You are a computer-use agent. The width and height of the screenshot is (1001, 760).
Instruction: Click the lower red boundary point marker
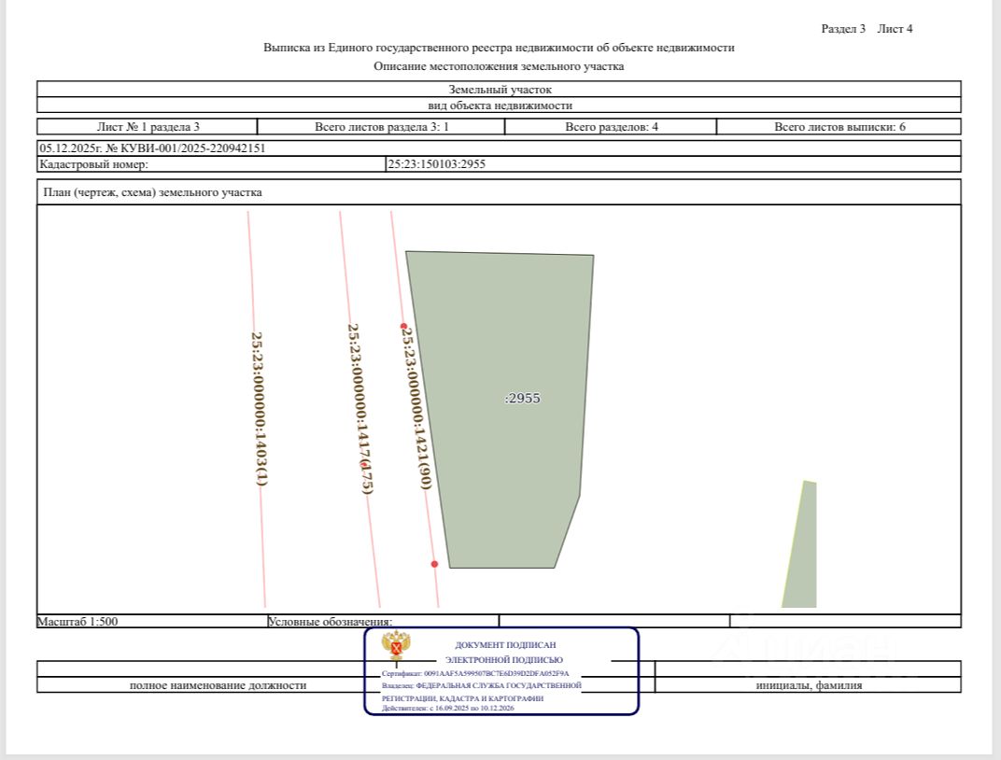tap(435, 564)
